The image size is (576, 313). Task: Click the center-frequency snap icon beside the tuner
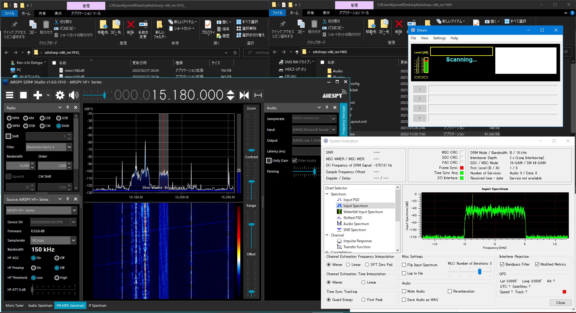click(244, 95)
